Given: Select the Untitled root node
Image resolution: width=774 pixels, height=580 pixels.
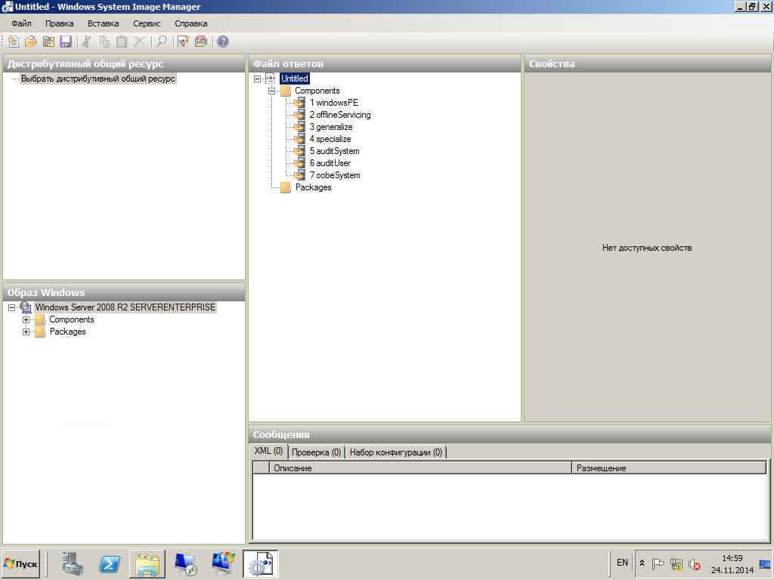Looking at the screenshot, I should (x=294, y=79).
